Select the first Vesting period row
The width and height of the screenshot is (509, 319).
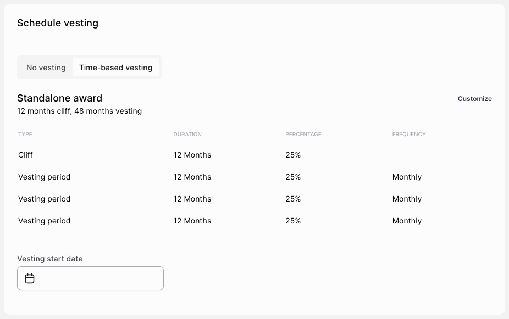click(x=254, y=177)
